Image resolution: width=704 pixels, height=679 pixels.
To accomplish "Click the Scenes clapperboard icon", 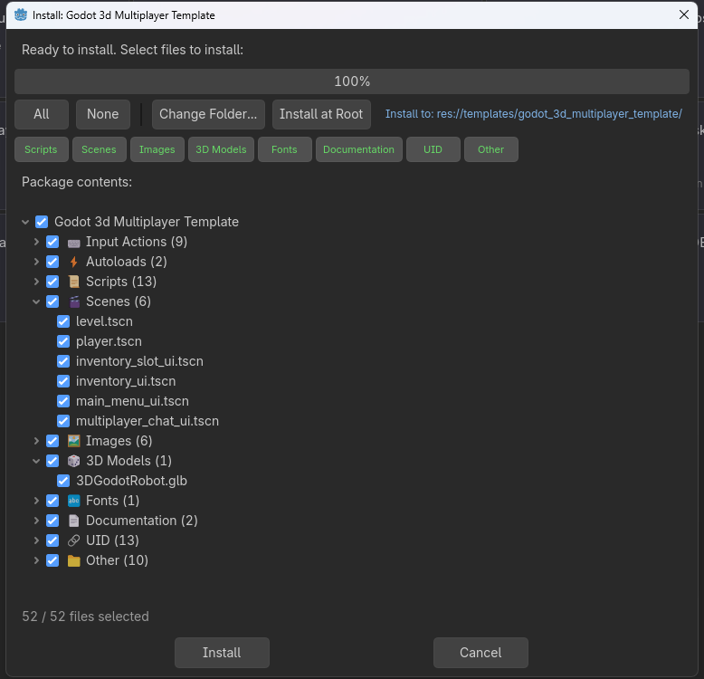I will pos(74,301).
